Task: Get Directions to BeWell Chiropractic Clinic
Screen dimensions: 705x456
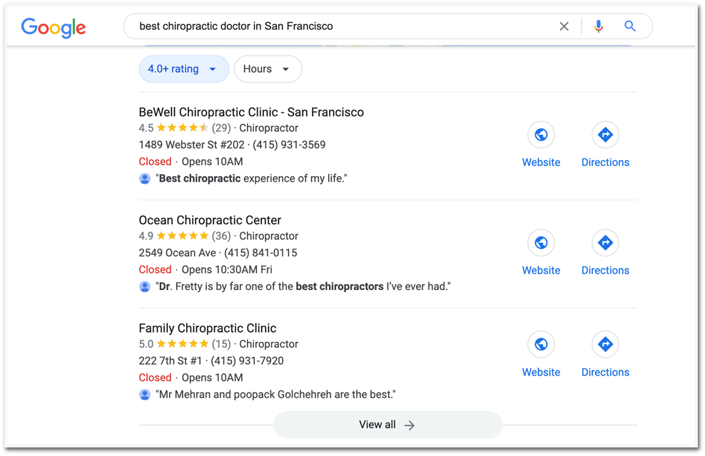Action: pyautogui.click(x=604, y=135)
